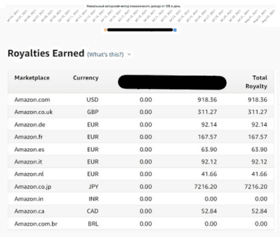
Task: Click the BRL currency cell
Action: click(x=94, y=224)
